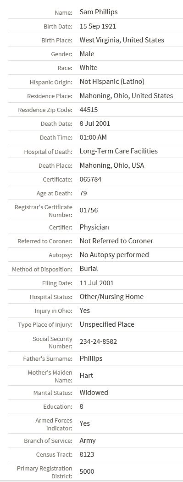Click the Type Place of Injury label
Screen dimensions: 183x482
click(x=45, y=324)
